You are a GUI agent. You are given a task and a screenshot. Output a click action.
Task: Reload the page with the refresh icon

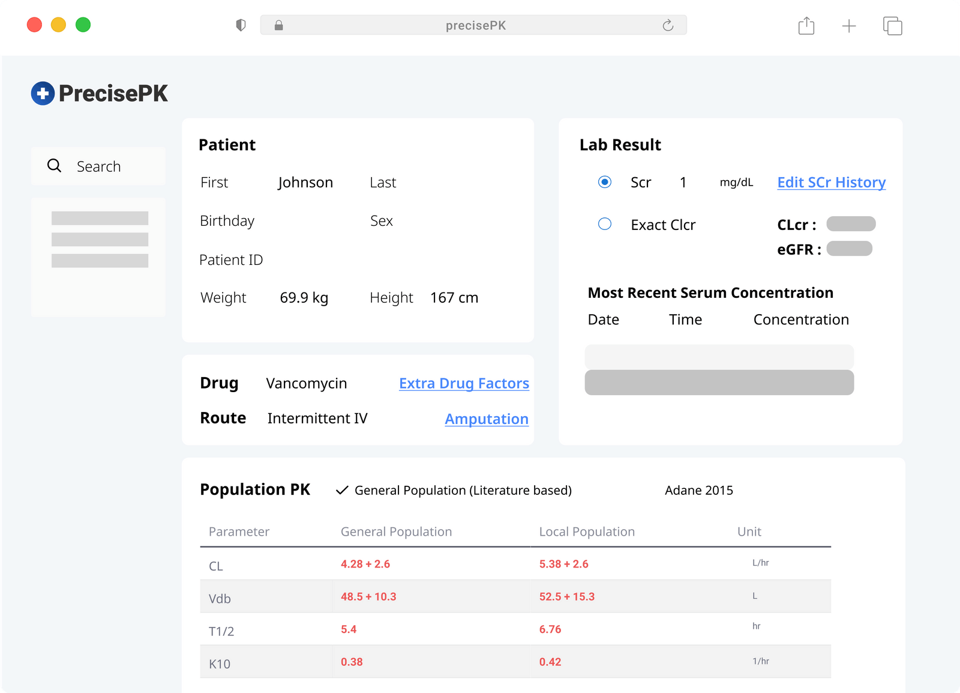pos(668,25)
